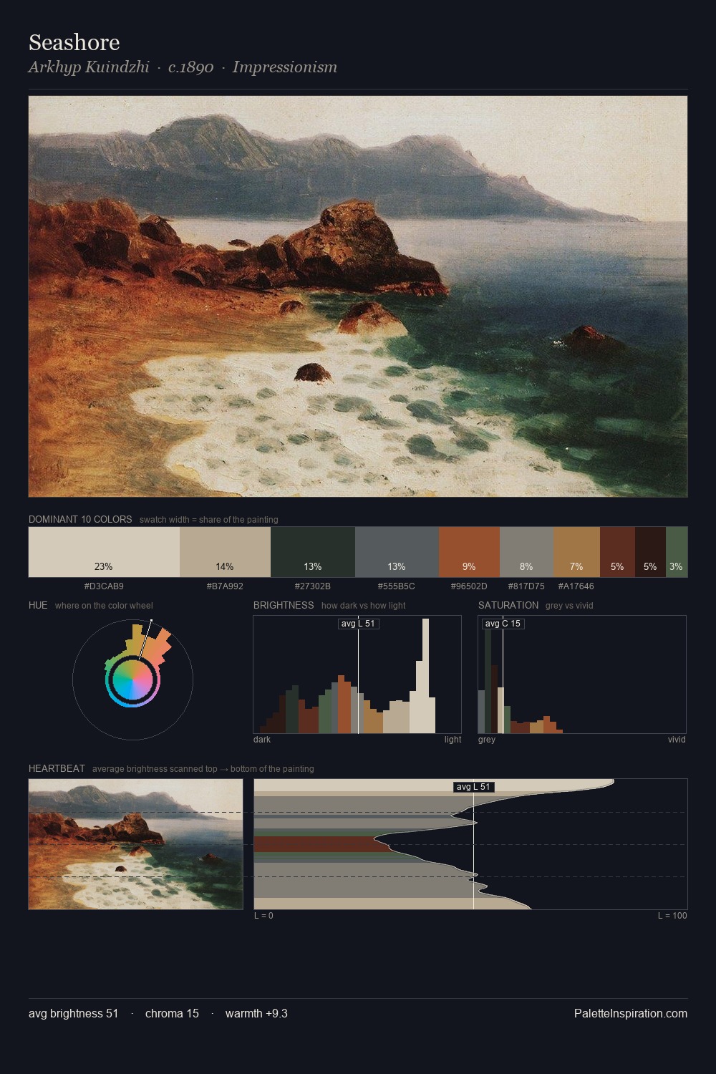716x1074 pixels.
Task: Click the hex code label #555B5C
Action: (397, 586)
